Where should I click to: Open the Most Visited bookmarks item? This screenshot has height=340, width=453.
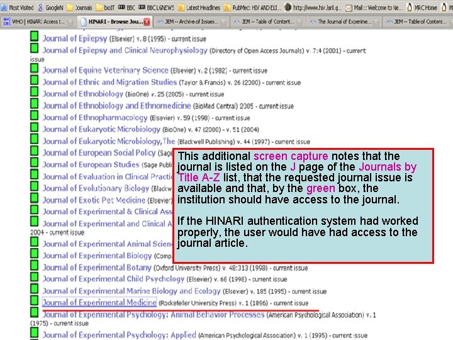click(x=17, y=8)
